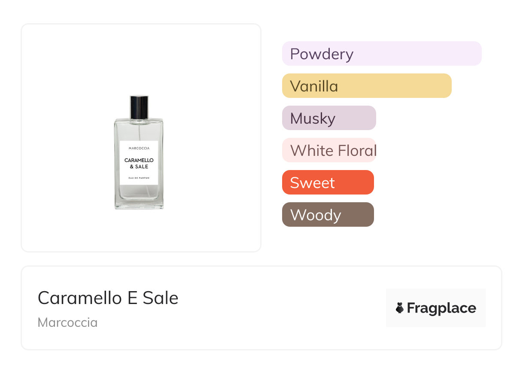
Task: Select the brown Woody accord bar
Action: 328,215
